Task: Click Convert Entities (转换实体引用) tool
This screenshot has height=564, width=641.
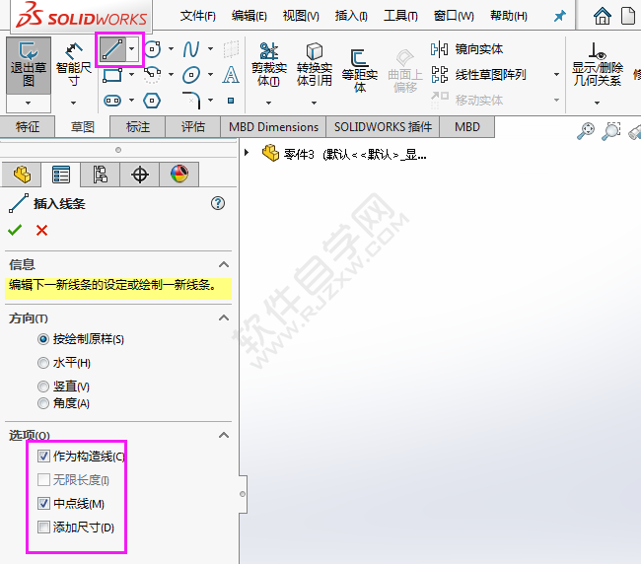Action: [314, 64]
